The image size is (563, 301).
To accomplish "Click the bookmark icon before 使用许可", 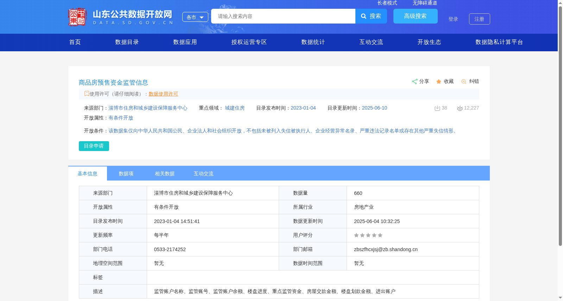I will 87,93.
